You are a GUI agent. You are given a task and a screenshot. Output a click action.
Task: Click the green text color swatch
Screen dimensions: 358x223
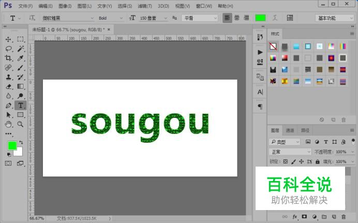point(260,18)
